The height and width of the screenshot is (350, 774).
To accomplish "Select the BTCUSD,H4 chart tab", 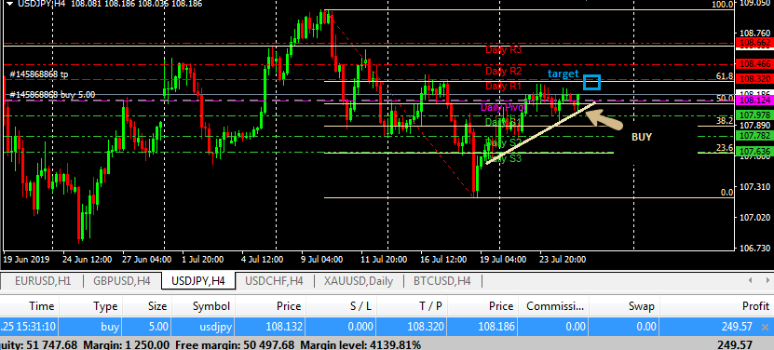I will click(441, 281).
